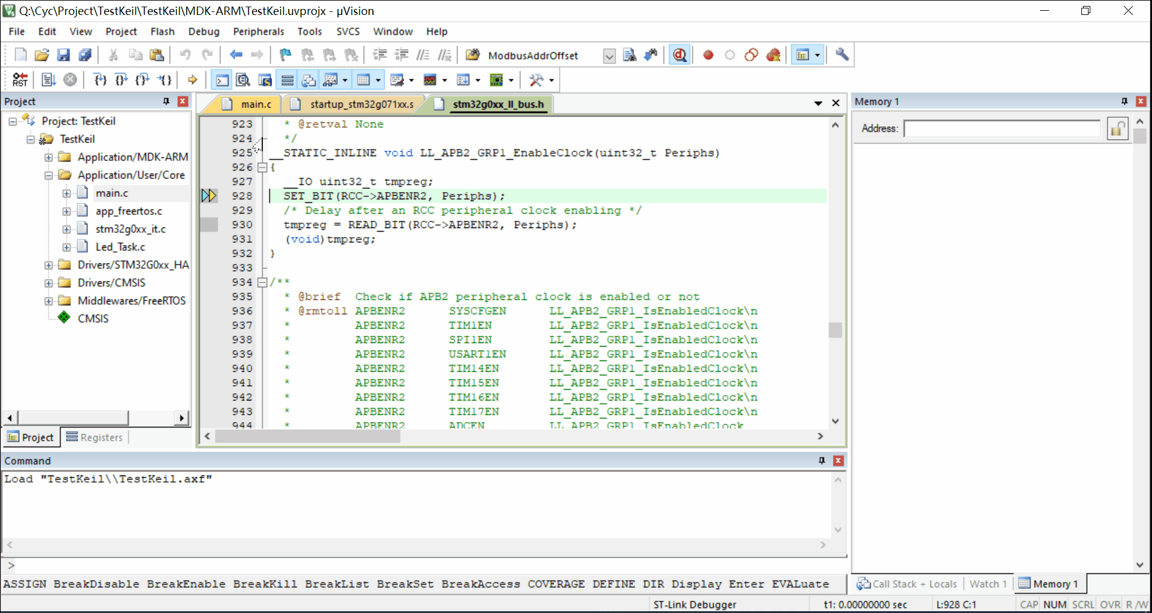Click the editor horizontal scrollbar thumb
This screenshot has height=613, width=1152.
[x=308, y=436]
